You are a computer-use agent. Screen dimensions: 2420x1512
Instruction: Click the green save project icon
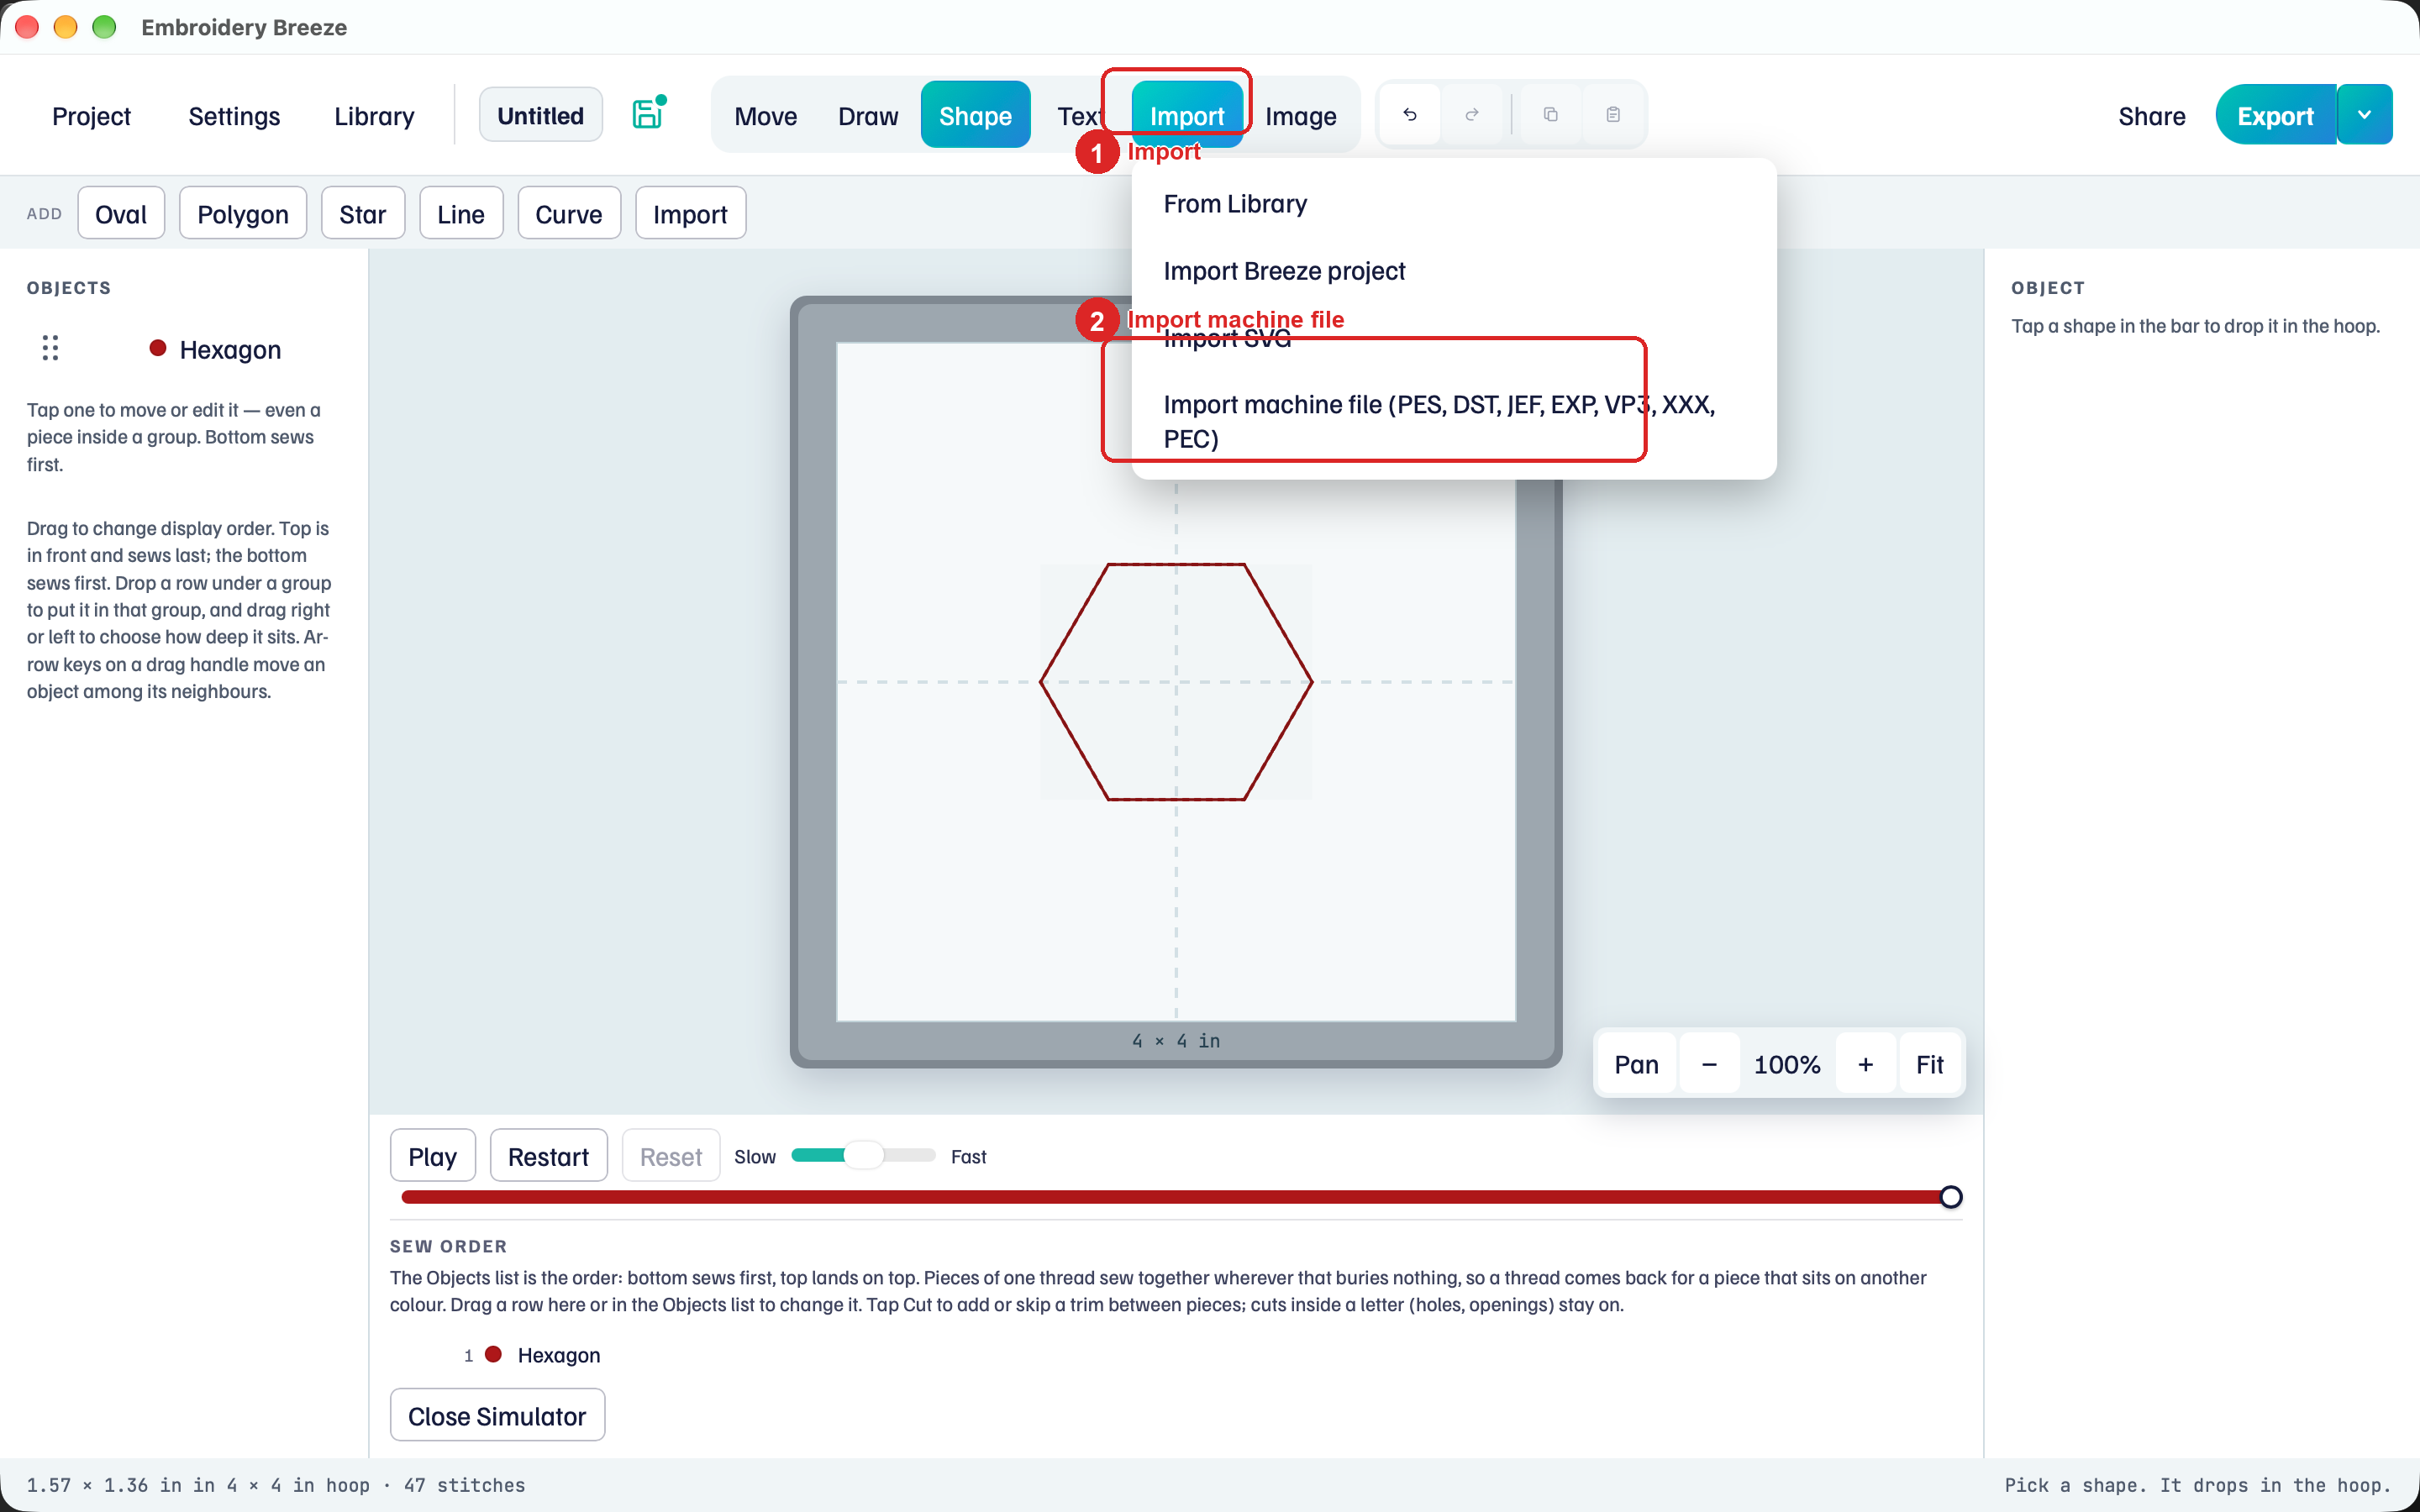(x=649, y=113)
